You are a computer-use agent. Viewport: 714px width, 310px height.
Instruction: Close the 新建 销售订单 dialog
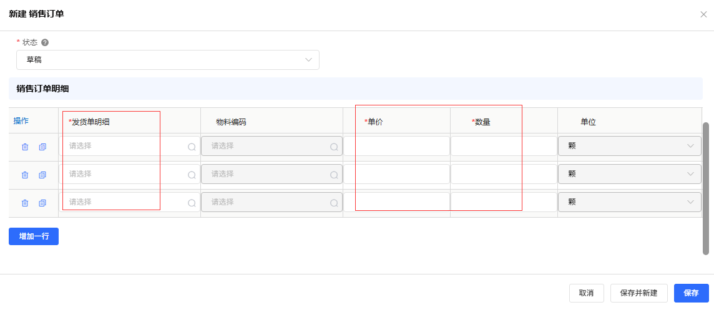pos(703,14)
